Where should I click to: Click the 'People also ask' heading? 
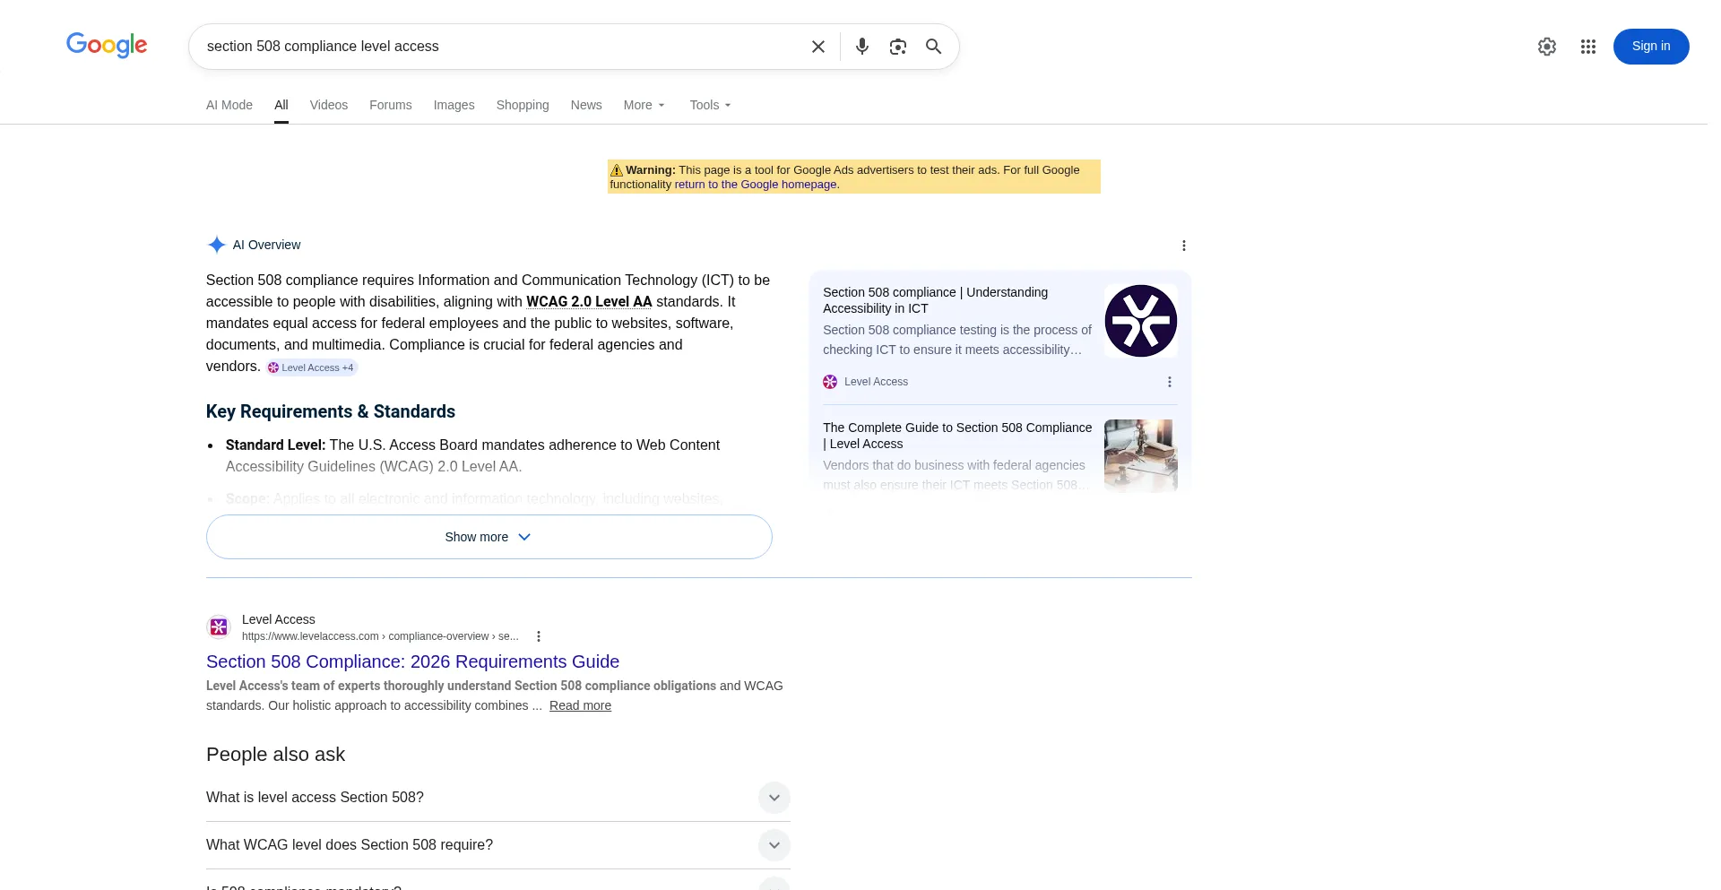click(x=275, y=755)
